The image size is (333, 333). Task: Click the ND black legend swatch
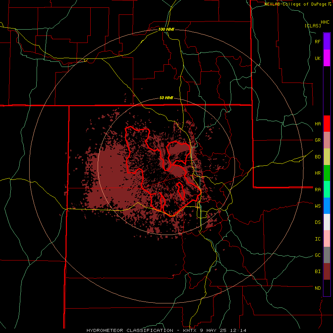(x=327, y=288)
